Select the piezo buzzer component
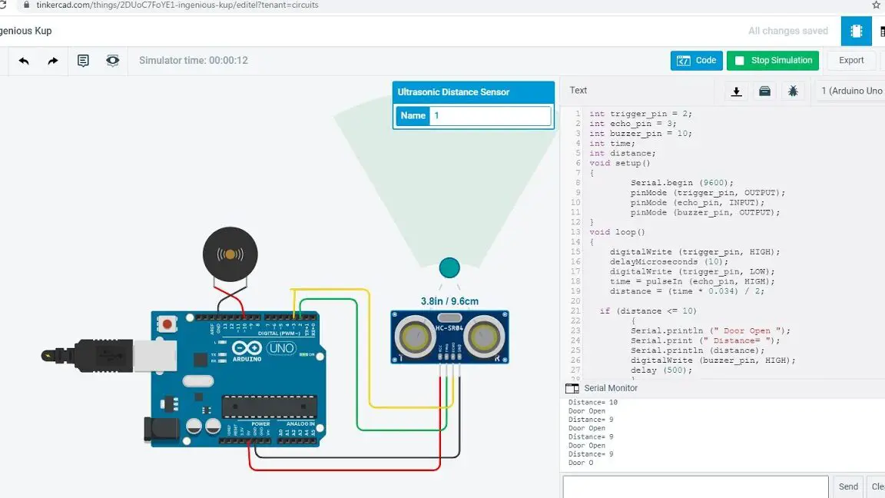885x498 pixels. (x=230, y=254)
